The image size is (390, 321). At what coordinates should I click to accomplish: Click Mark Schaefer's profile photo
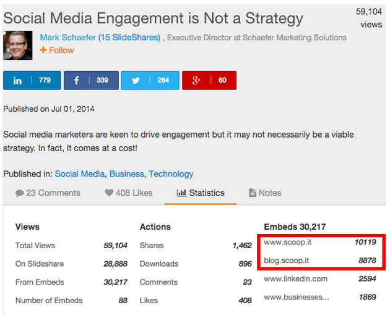pyautogui.click(x=18, y=46)
